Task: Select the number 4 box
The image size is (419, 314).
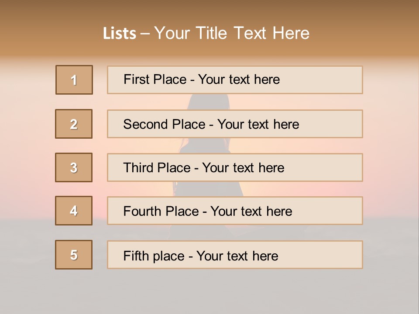Action: pos(74,211)
